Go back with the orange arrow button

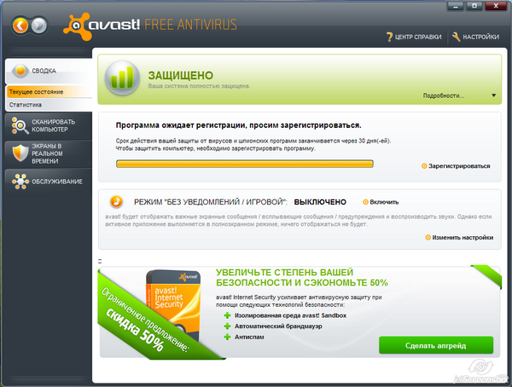coord(20,26)
